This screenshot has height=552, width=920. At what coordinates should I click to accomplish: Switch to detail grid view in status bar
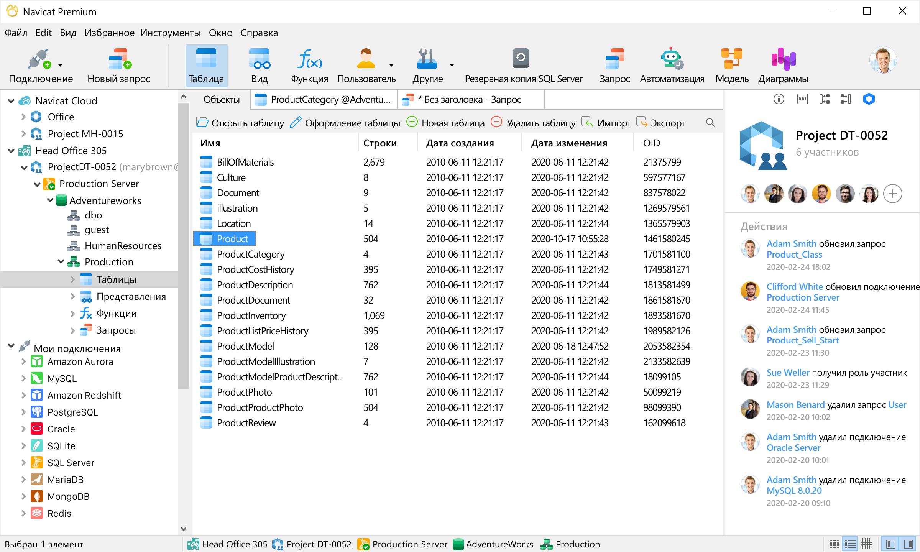(x=866, y=544)
